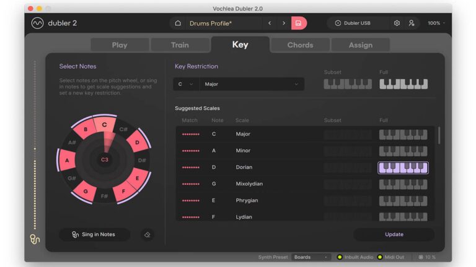Click the C3 center of pitch wheel
476x267 pixels.
pyautogui.click(x=104, y=159)
